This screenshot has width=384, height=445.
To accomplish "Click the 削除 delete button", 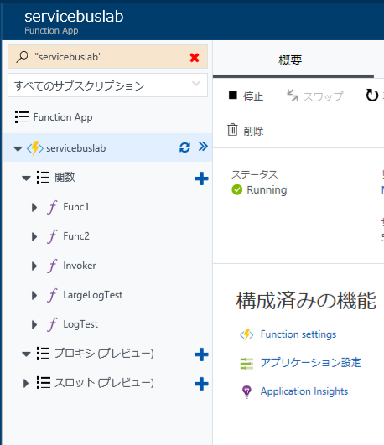I will tap(246, 131).
